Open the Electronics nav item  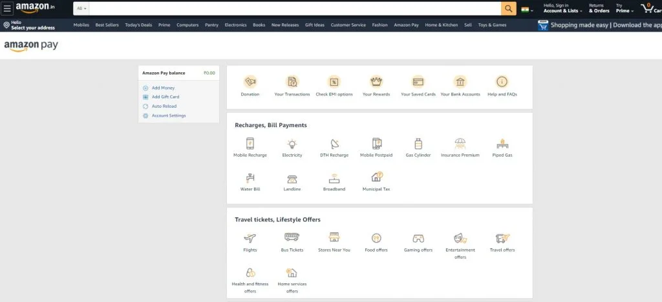pos(235,25)
